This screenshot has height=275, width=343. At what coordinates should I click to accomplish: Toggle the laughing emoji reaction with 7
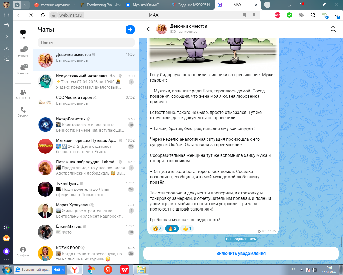coord(157,229)
